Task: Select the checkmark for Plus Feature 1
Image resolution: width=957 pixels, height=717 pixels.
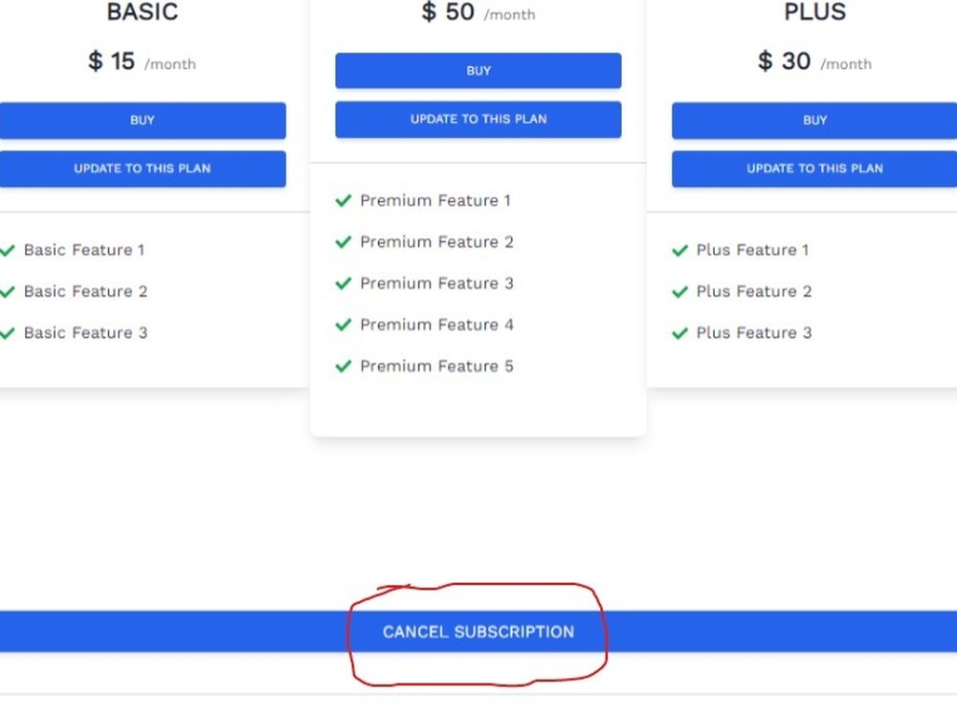Action: tap(679, 250)
